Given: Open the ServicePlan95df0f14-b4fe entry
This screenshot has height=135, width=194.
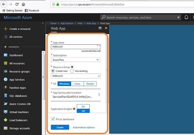Looking at the screenshot, I should tap(72, 97).
